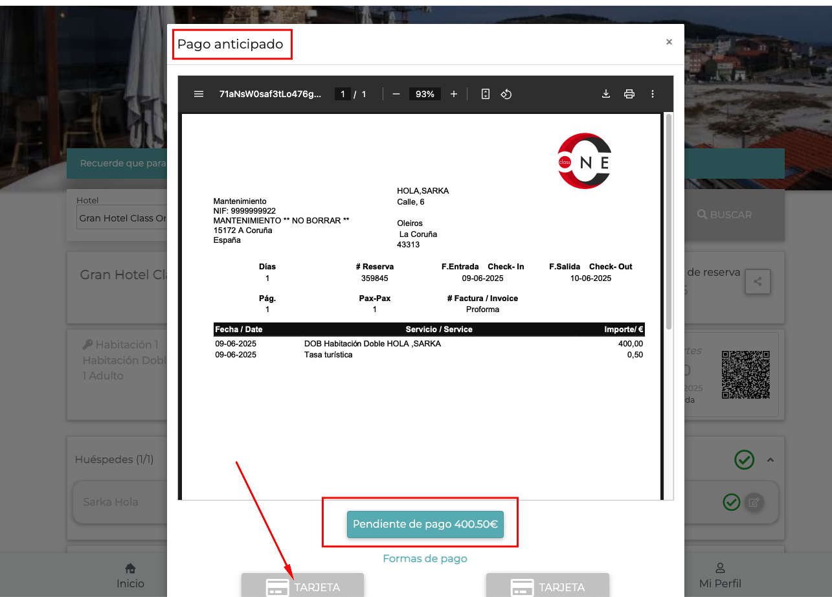Open the Mi Perfil tab
The image size is (832, 597).
point(720,576)
